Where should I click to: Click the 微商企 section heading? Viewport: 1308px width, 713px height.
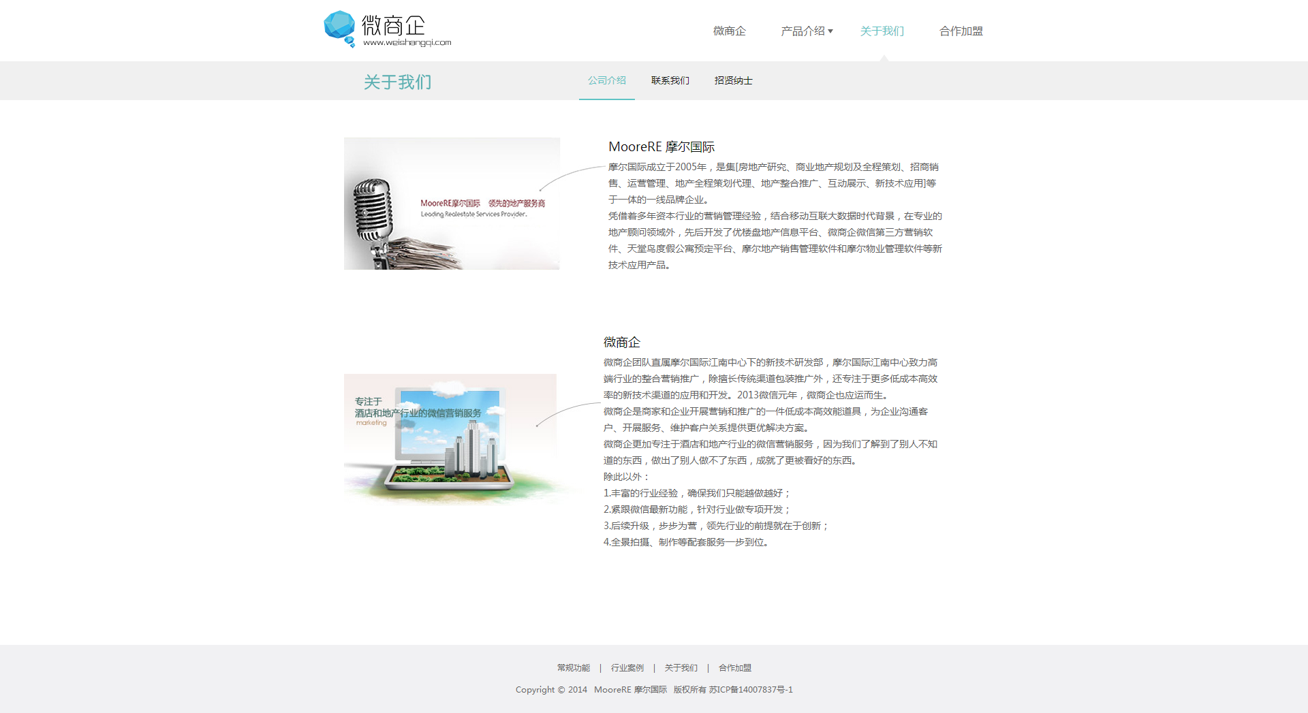pos(621,343)
